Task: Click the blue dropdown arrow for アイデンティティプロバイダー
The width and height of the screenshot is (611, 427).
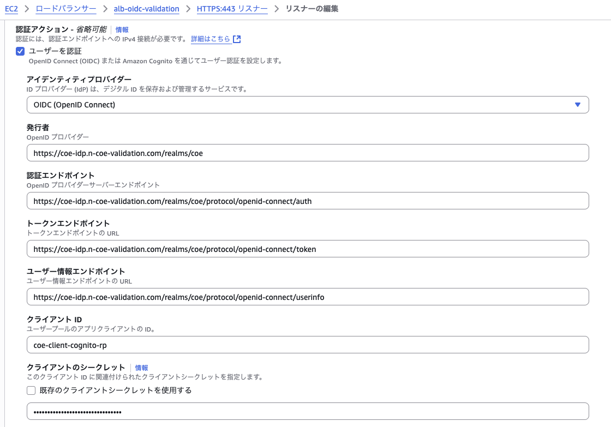Action: click(578, 105)
